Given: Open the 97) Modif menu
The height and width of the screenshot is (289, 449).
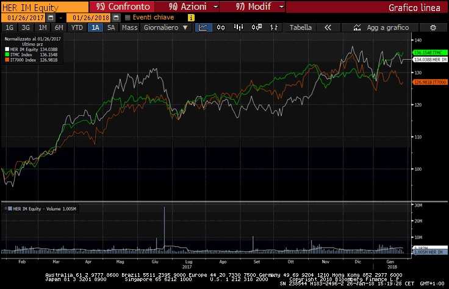Looking at the screenshot, I should tap(253, 7).
